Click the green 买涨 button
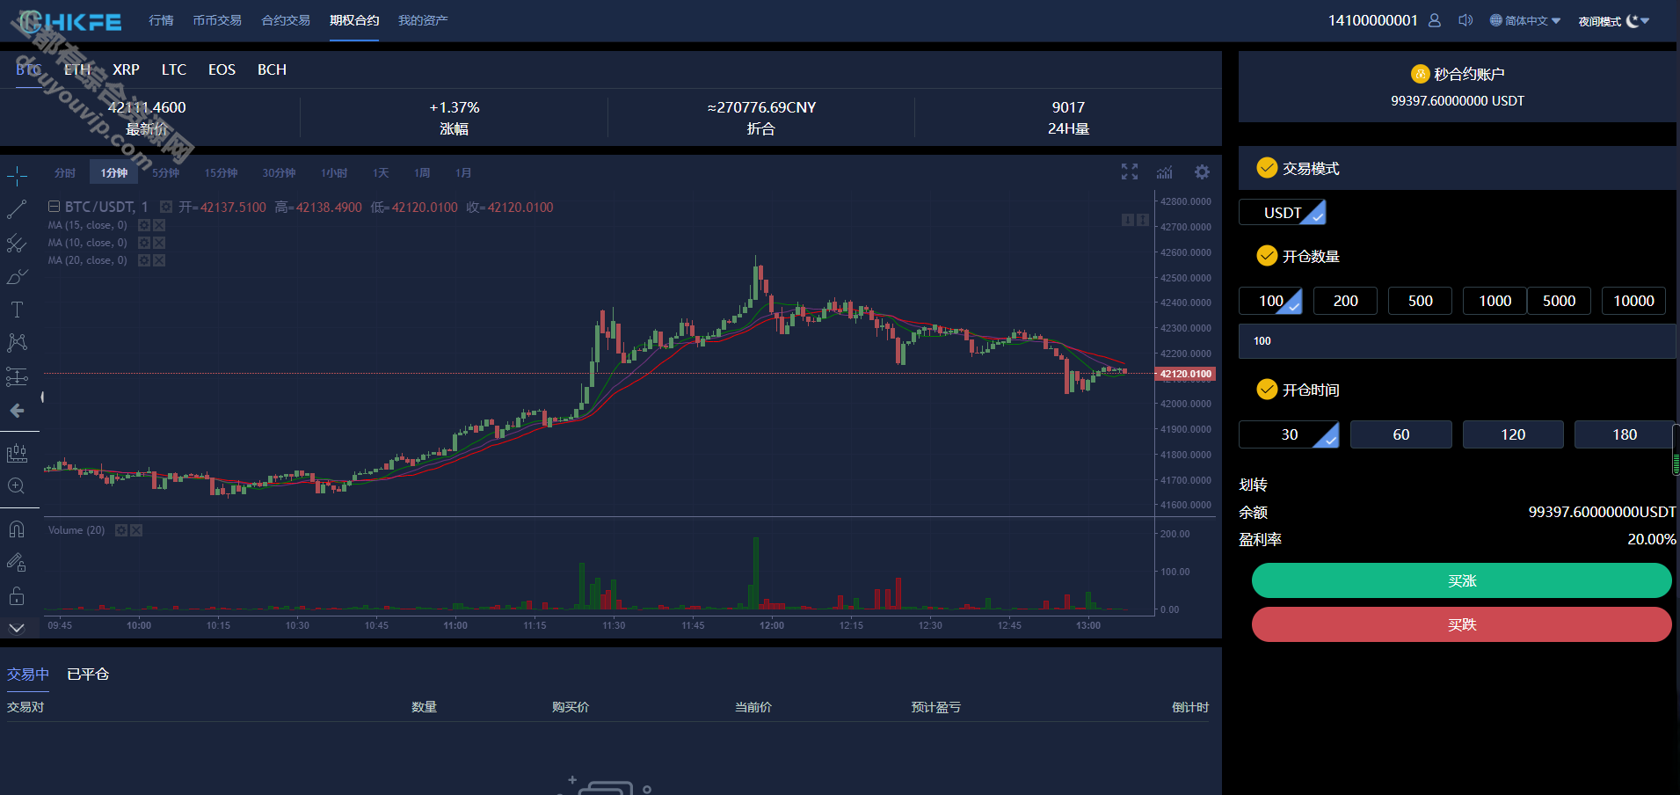This screenshot has width=1680, height=795. pyautogui.click(x=1461, y=580)
